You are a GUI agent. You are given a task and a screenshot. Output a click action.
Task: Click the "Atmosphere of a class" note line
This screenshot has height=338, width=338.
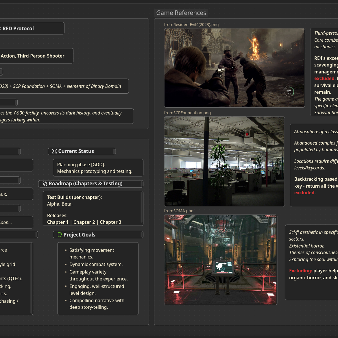point(316,132)
